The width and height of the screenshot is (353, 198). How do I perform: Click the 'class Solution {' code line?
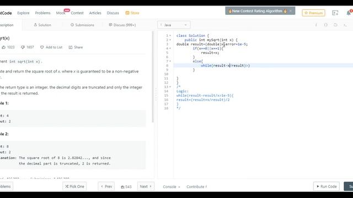tap(192, 36)
